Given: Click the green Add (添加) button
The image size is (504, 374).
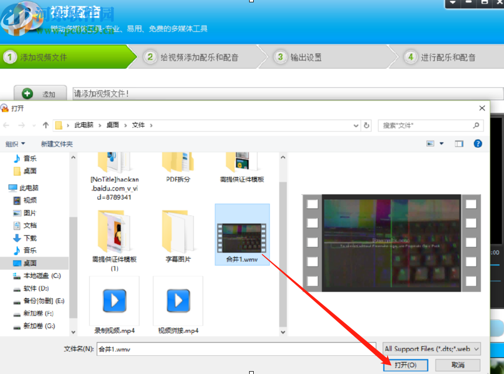Looking at the screenshot, I should click(x=40, y=93).
